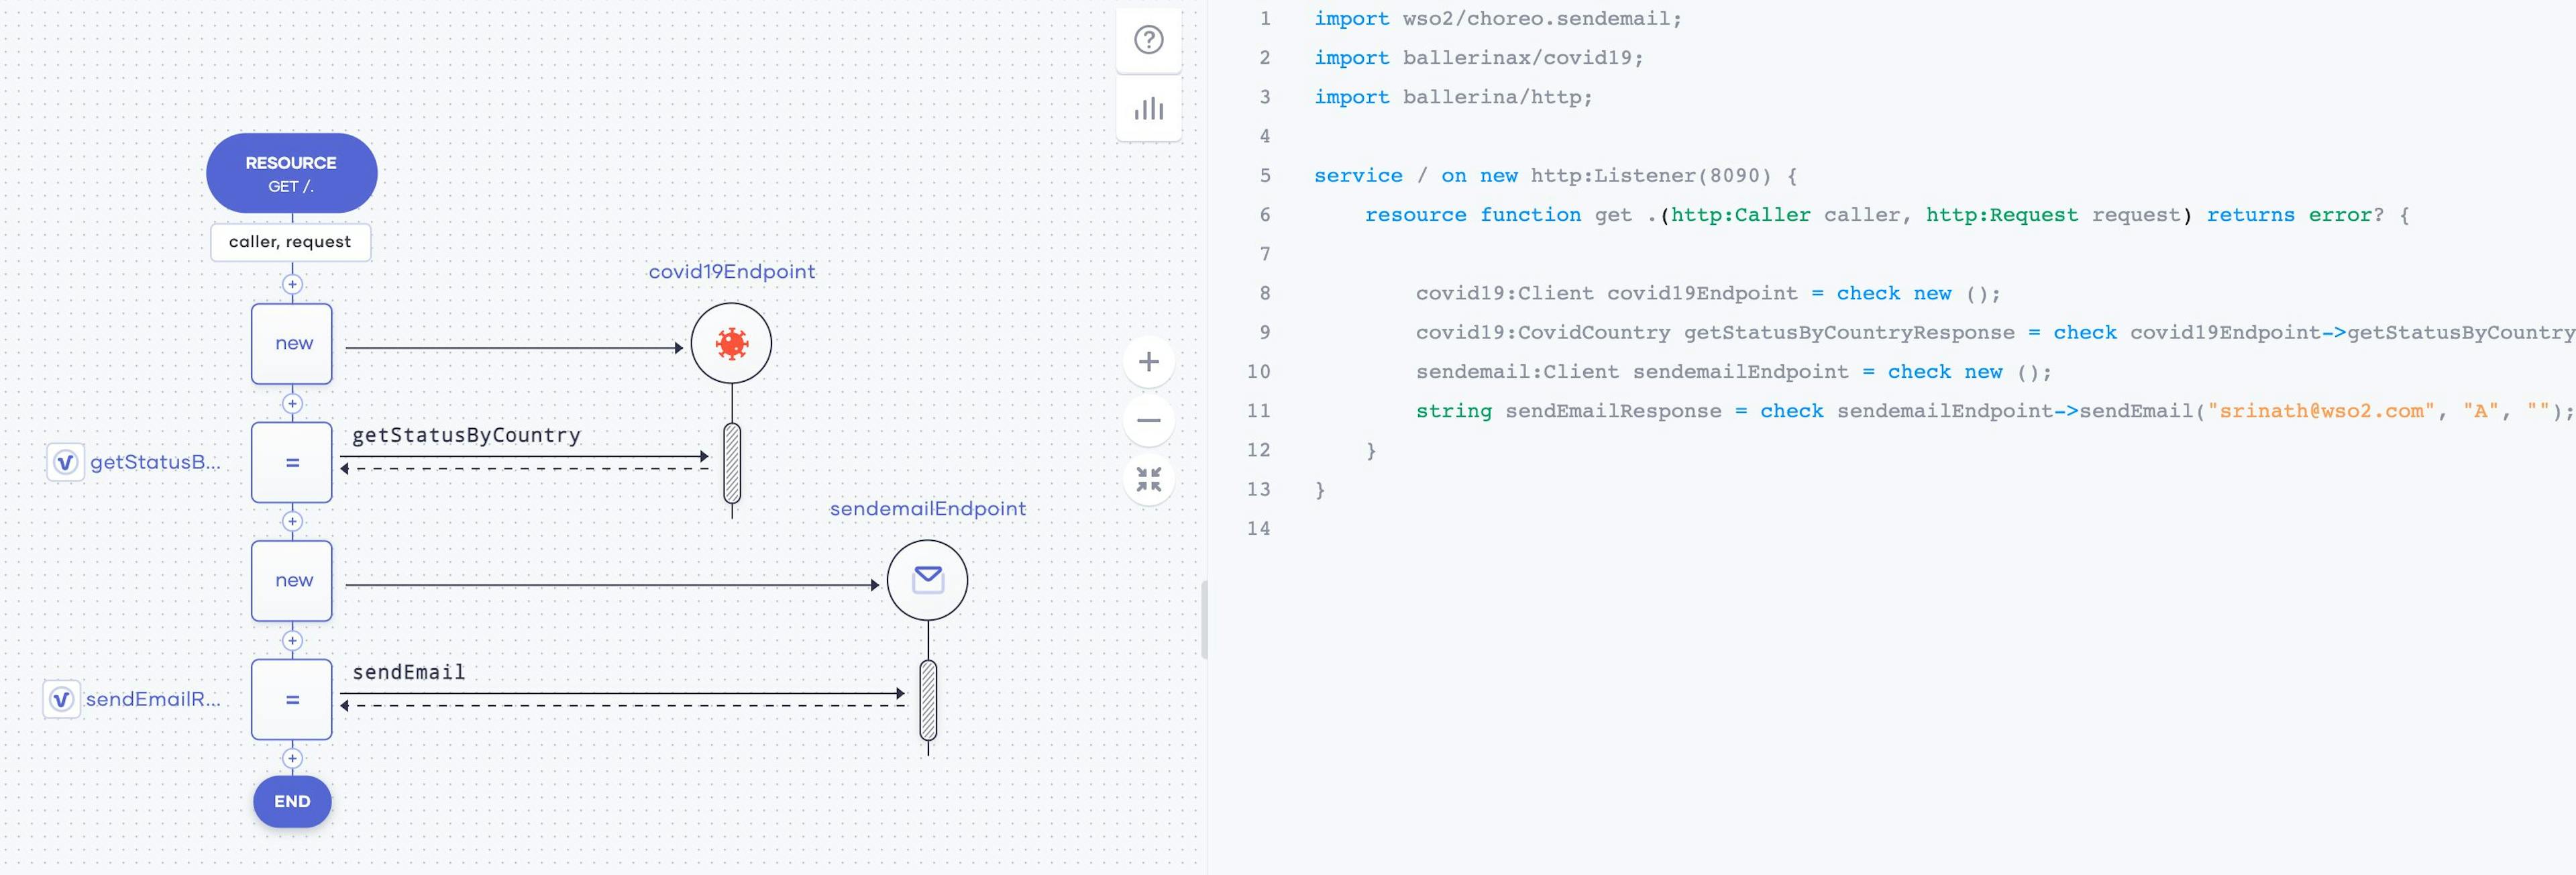This screenshot has width=2576, height=875.
Task: Click the sendemailEndpoint envelope icon
Action: point(927,578)
